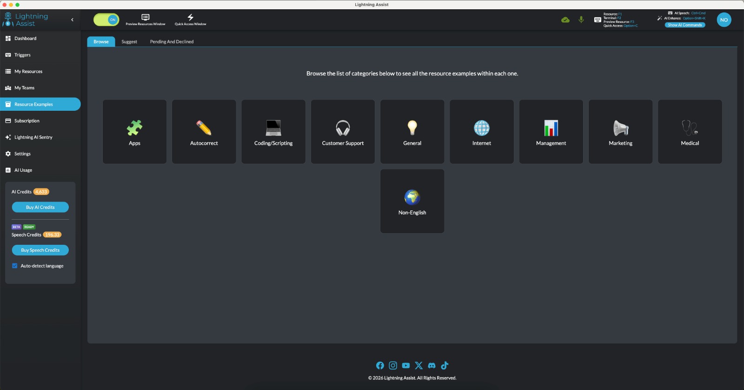
Task: Collapse the sidebar with the chevron arrow
Action: click(x=72, y=20)
